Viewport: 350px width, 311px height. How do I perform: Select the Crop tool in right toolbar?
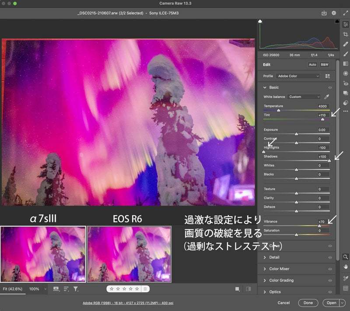pyautogui.click(x=346, y=34)
